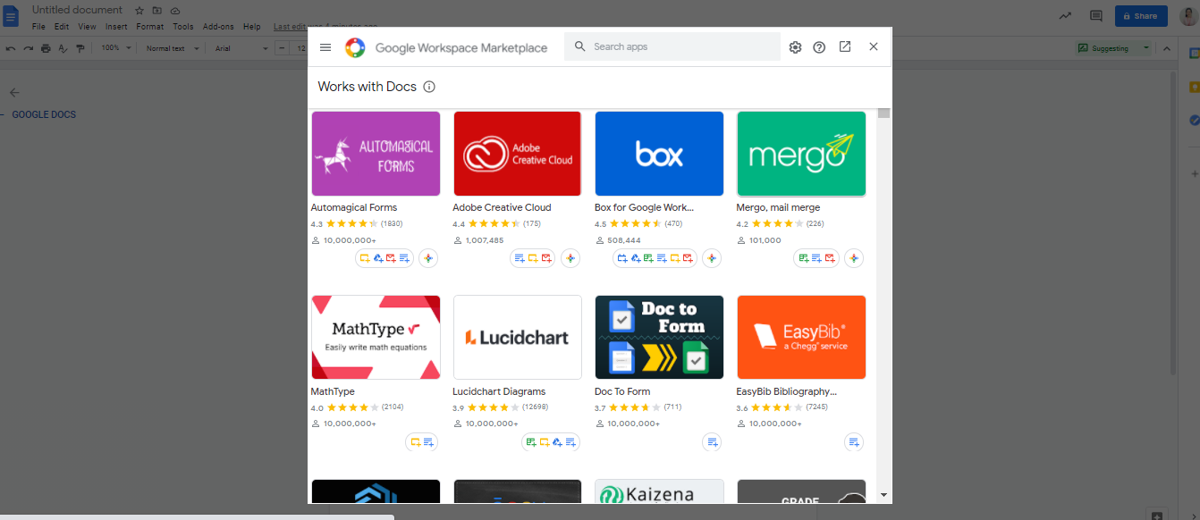The width and height of the screenshot is (1200, 520).
Task: Expand the zoom 100% dropdown
Action: (116, 48)
